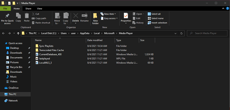The height and width of the screenshot is (110, 230).
Task: Collapse the ribbon using the top-right chevron
Action: [223, 9]
